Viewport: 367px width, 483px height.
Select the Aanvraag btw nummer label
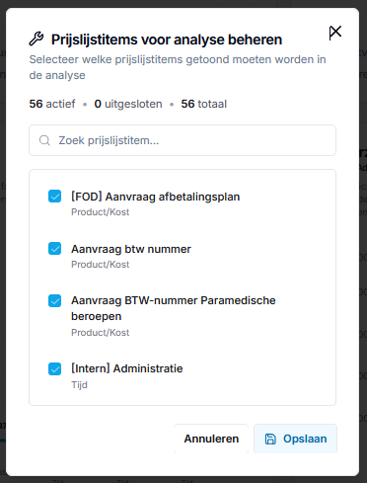[131, 249]
